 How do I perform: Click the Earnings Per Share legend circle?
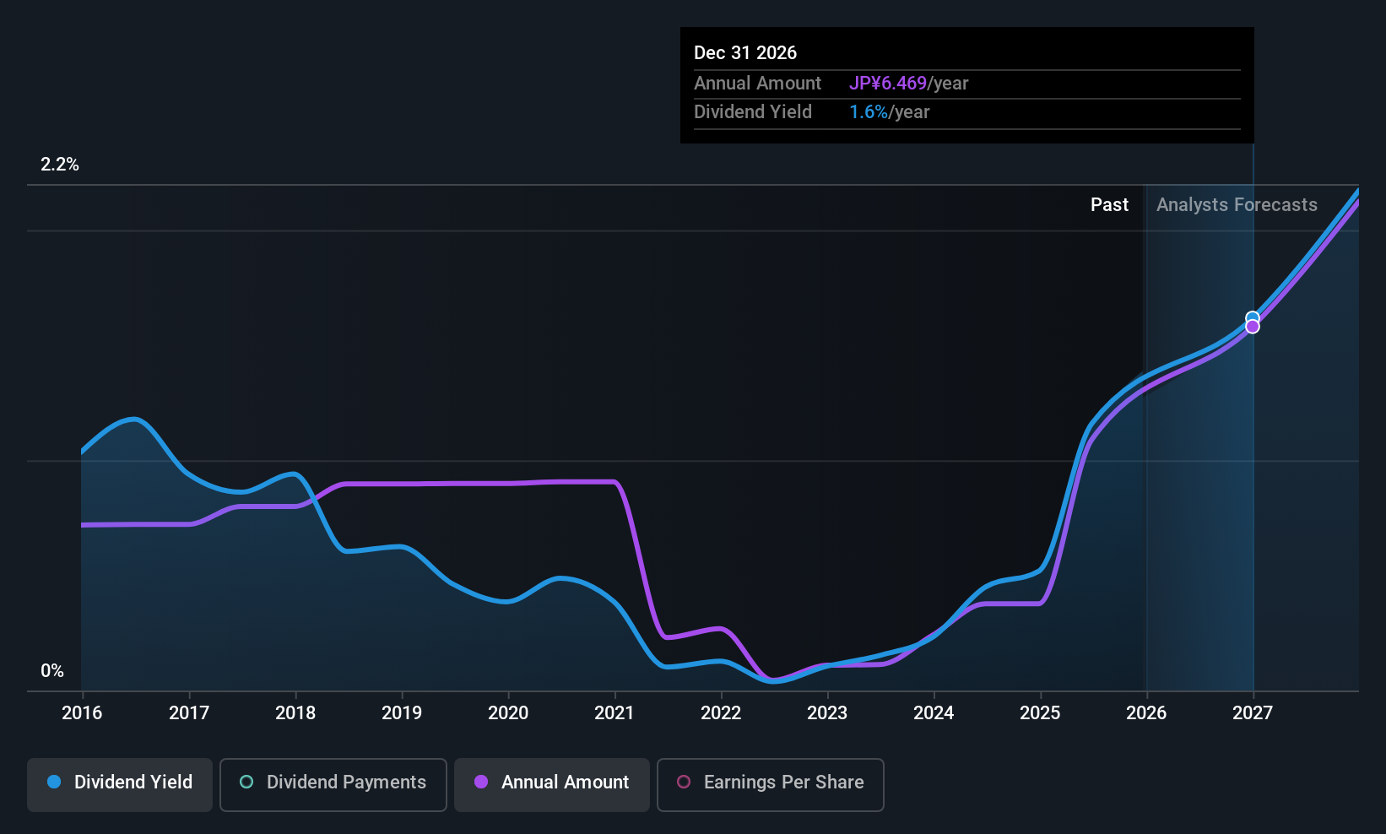[684, 783]
